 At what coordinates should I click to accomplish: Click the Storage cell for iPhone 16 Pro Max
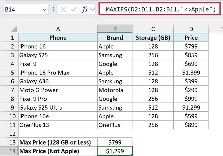coord(153,73)
